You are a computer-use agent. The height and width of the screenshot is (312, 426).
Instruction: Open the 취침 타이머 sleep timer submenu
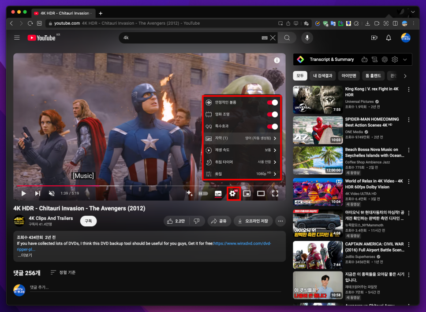pyautogui.click(x=242, y=162)
